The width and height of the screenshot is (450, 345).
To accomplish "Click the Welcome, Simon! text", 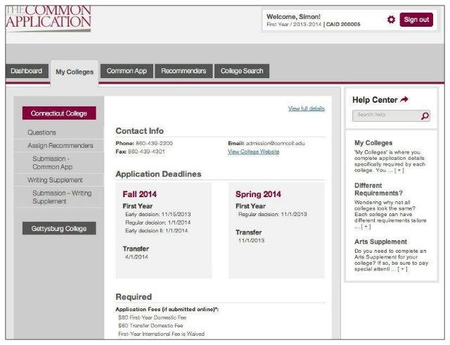I will [x=293, y=17].
